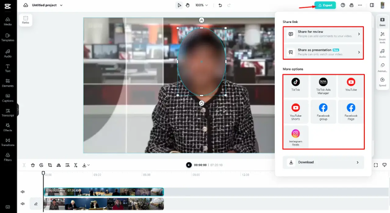Select the hand pan tool
This screenshot has height=213, width=390.
click(x=187, y=5)
